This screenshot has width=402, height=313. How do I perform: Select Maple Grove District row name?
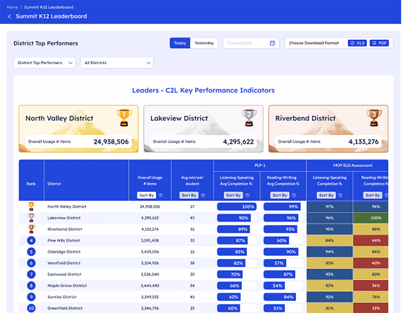[67, 285]
